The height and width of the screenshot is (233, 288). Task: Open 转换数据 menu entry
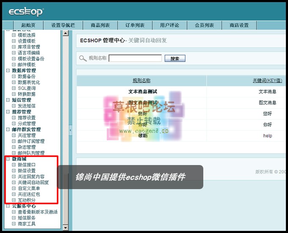[x=27, y=94]
